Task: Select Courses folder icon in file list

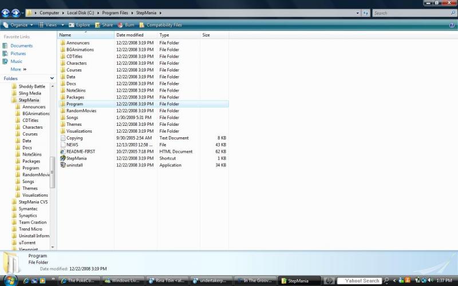Action: point(63,70)
